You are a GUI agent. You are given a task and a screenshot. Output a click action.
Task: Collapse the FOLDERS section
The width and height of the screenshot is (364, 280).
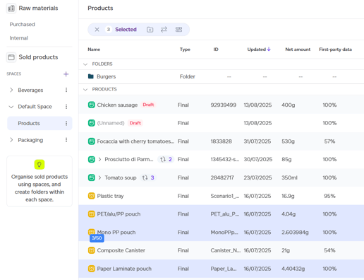coord(85,64)
